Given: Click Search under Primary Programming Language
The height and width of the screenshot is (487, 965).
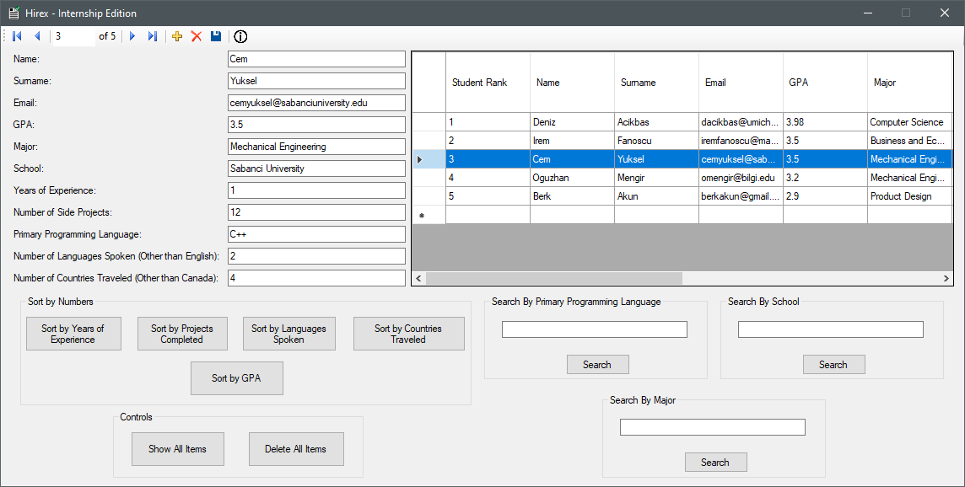Looking at the screenshot, I should coord(597,365).
